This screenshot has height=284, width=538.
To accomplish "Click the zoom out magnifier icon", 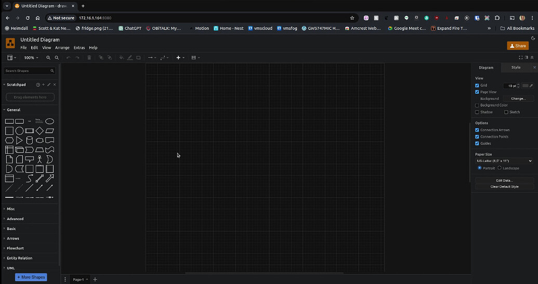I will [x=56, y=58].
